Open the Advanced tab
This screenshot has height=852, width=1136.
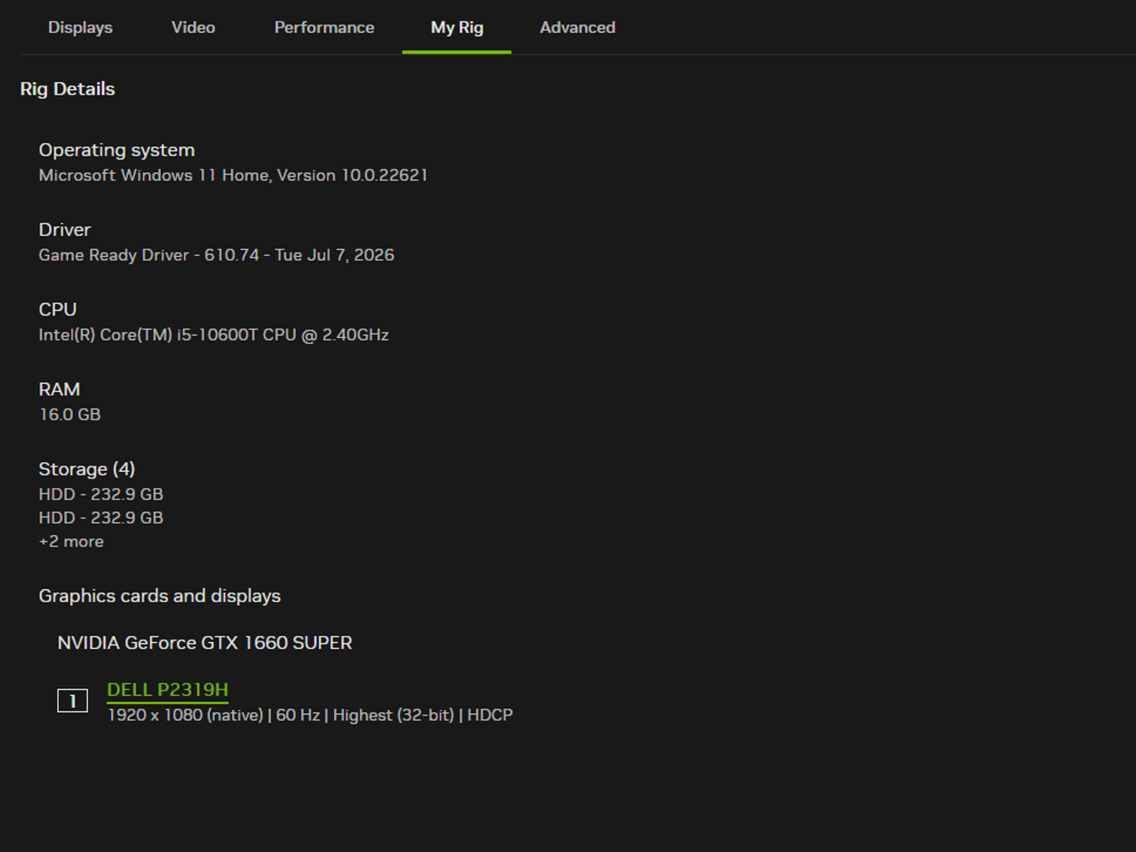pos(577,27)
